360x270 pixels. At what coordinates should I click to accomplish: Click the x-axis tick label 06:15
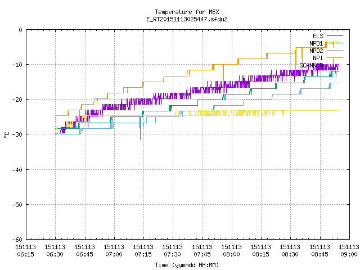point(25,254)
